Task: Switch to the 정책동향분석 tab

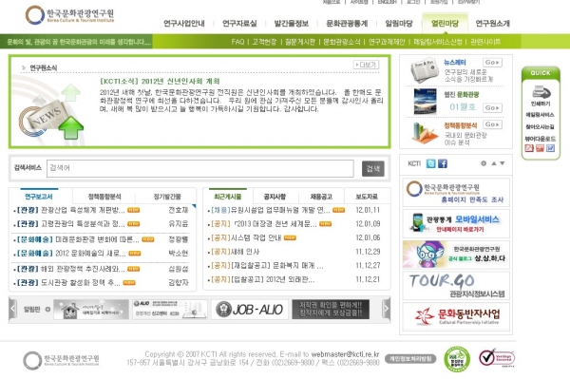Action: click(x=104, y=197)
